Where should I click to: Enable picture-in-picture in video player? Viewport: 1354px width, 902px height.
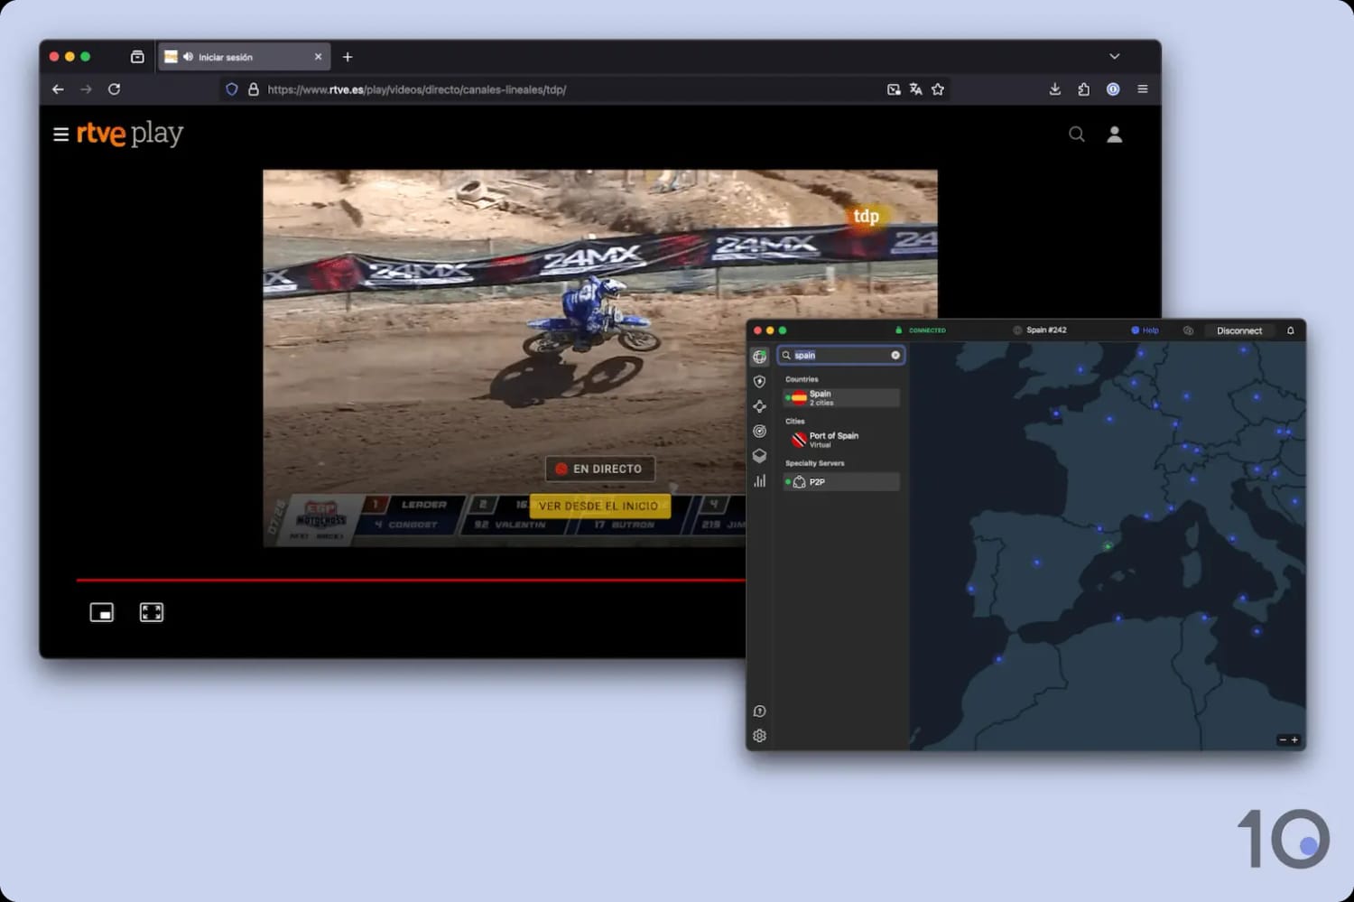point(102,613)
